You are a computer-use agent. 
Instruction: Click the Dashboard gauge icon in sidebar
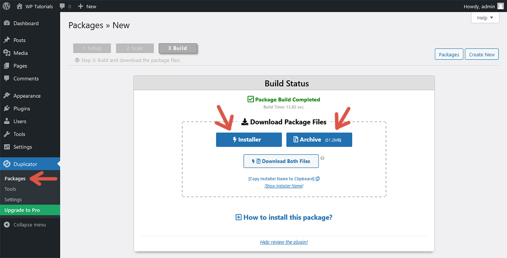tap(7, 24)
